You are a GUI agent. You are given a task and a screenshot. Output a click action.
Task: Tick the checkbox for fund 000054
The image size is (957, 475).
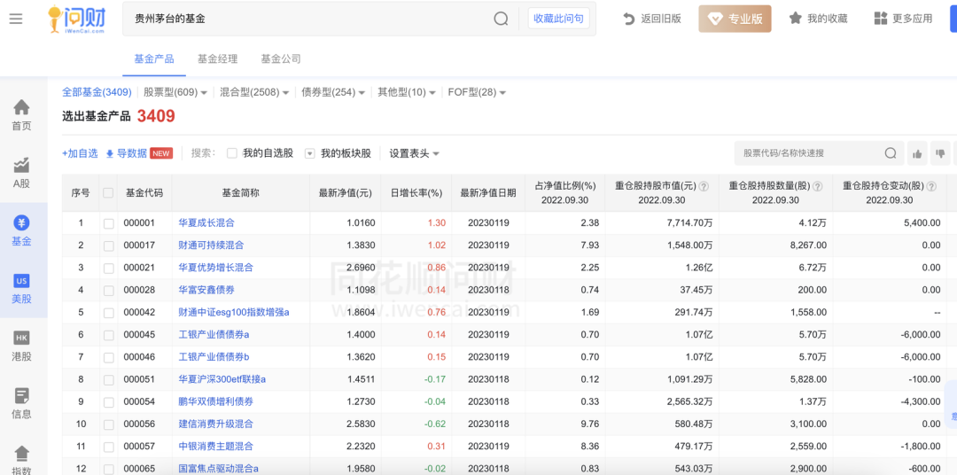tap(109, 402)
